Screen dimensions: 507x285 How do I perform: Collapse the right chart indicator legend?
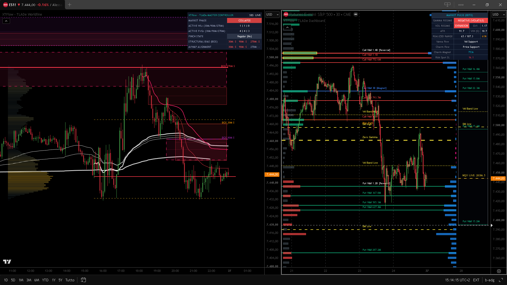[x=287, y=27]
